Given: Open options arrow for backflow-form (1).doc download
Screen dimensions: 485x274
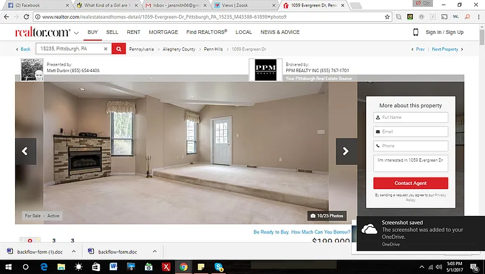Looking at the screenshot, I should pos(73,250).
